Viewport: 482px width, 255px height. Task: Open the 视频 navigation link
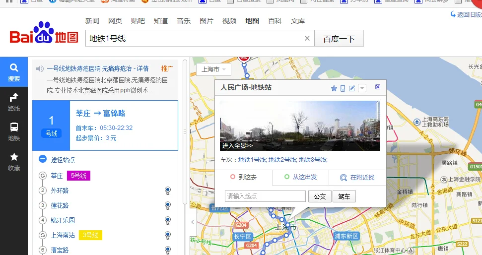[x=229, y=21]
